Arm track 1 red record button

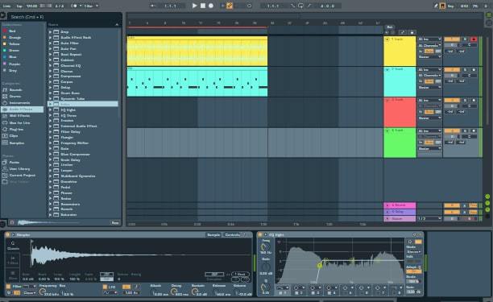pyautogui.click(x=474, y=39)
